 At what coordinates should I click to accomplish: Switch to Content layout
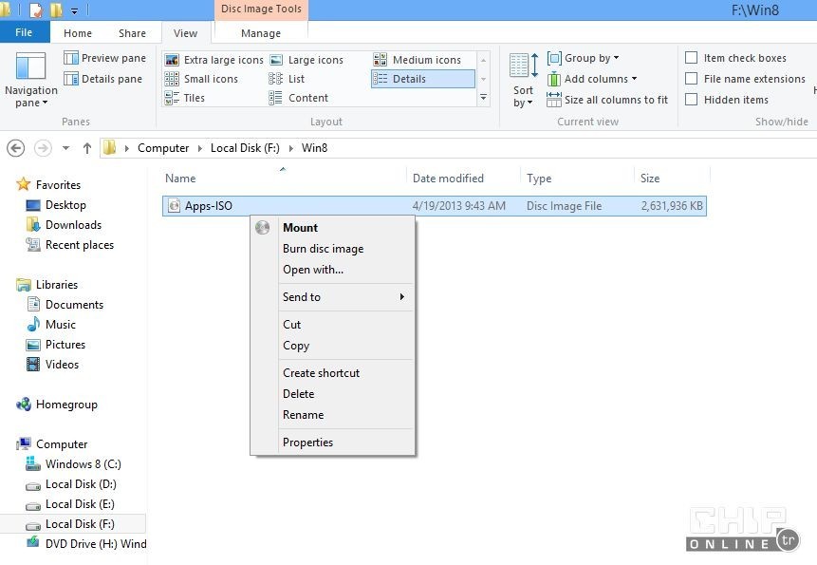(299, 98)
